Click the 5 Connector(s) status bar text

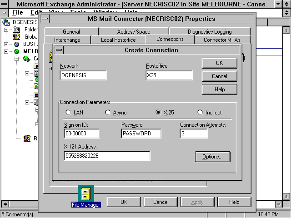pos(17,214)
